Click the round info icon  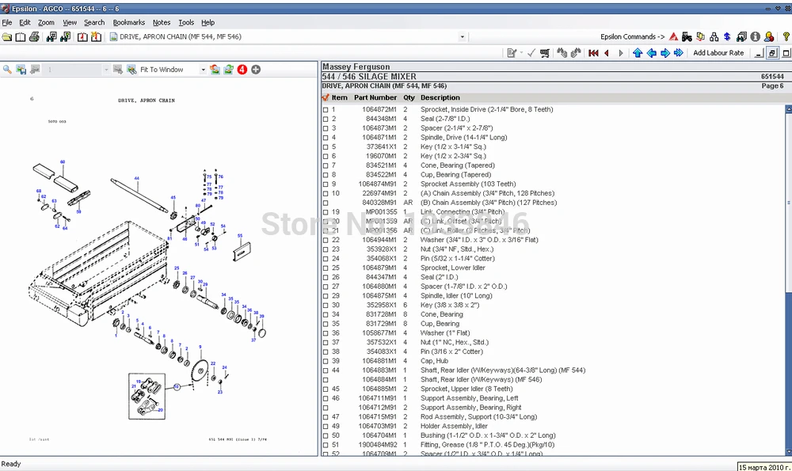755,37
